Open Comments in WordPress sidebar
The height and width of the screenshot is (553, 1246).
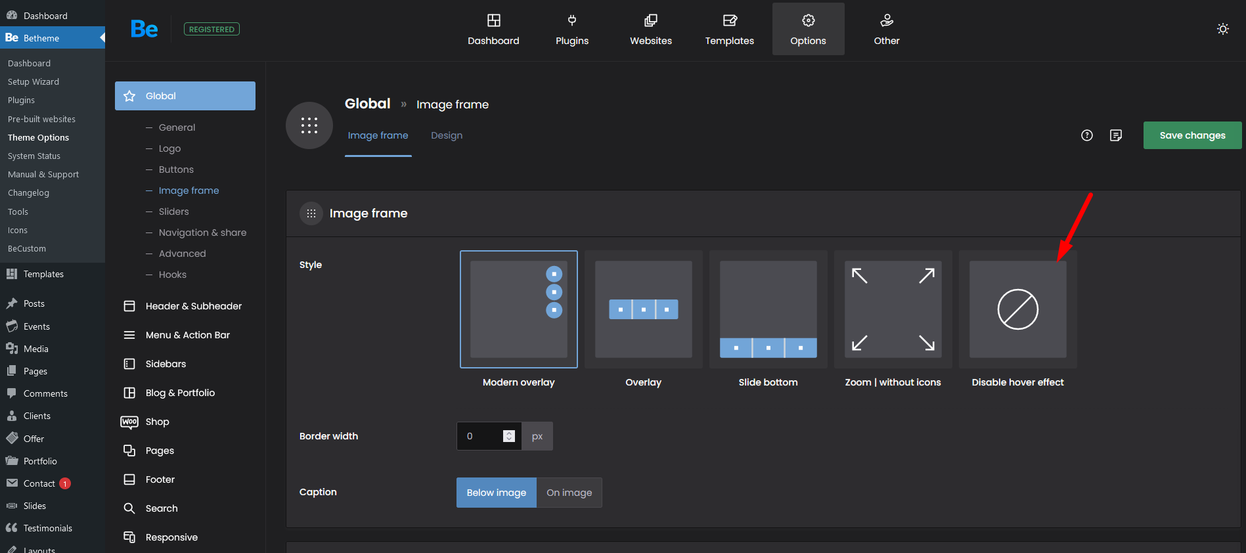tap(53, 393)
